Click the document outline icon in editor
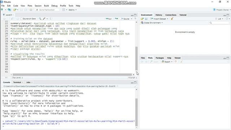This screenshot has width=231, height=130. (x=135, y=19)
